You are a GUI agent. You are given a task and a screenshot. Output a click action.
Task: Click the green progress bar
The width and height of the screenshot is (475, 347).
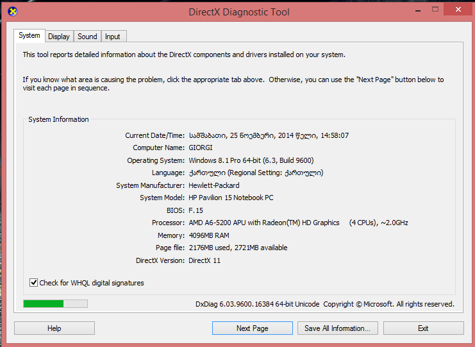[55, 303]
